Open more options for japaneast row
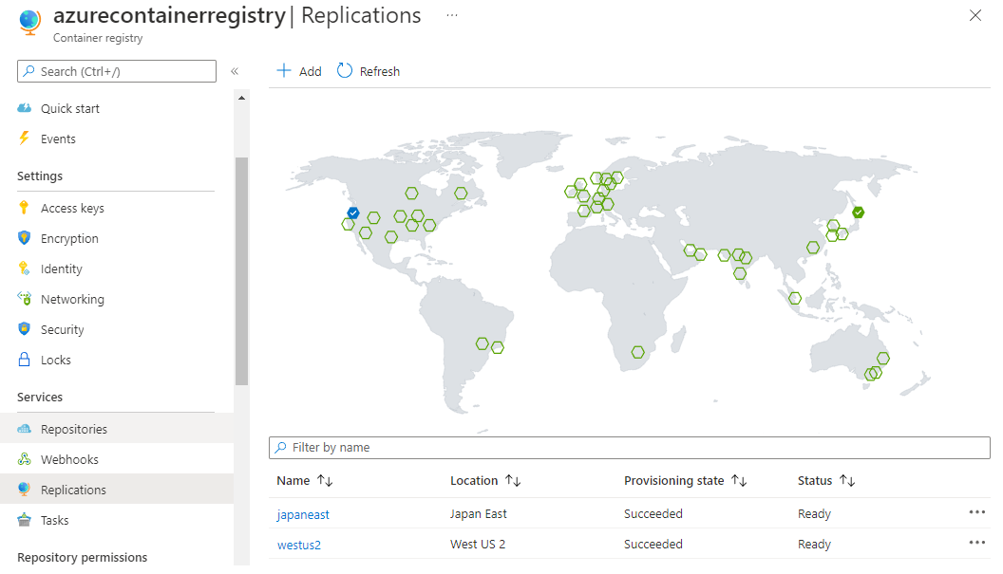This screenshot has width=1003, height=574. pyautogui.click(x=976, y=512)
